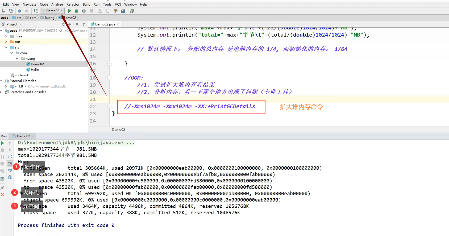Collapse the src folder
Image resolution: width=449 pixels, height=236 pixels.
click(6, 47)
